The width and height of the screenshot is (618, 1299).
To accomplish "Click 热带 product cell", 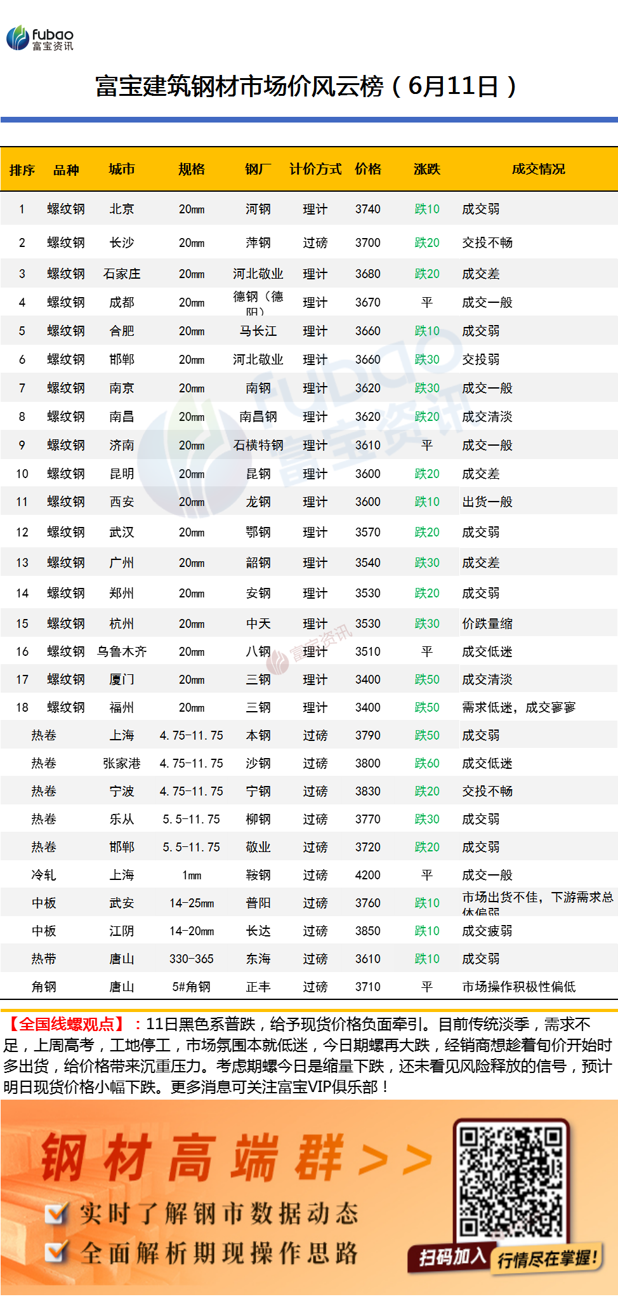I will 44,959.
